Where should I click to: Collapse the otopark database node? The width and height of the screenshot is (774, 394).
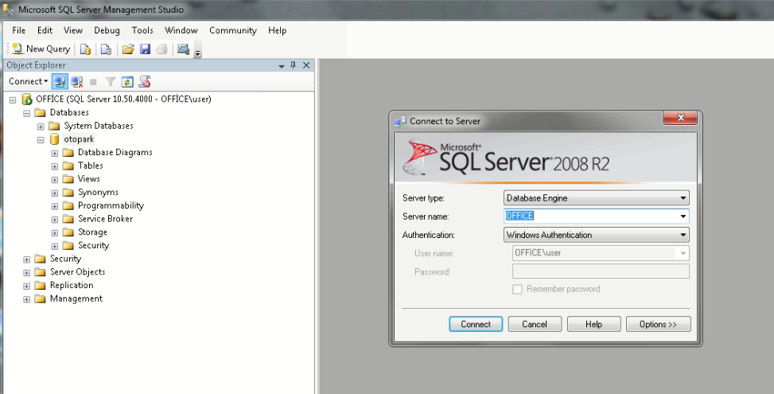(x=41, y=139)
